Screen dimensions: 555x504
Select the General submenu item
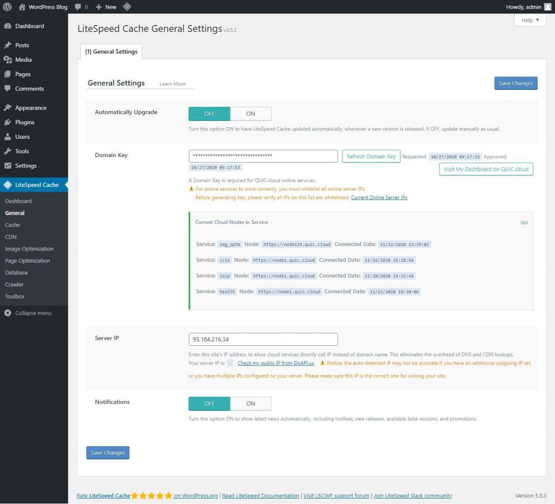click(x=15, y=213)
